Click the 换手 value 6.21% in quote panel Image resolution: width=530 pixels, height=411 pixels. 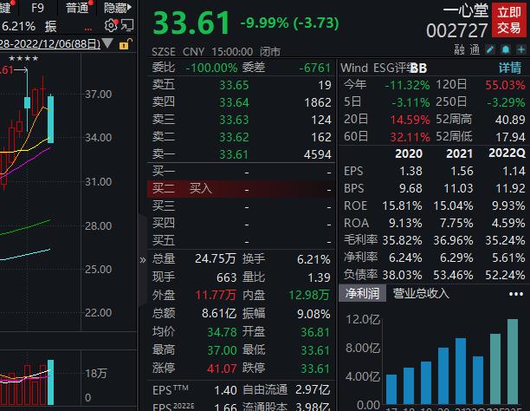coord(313,259)
